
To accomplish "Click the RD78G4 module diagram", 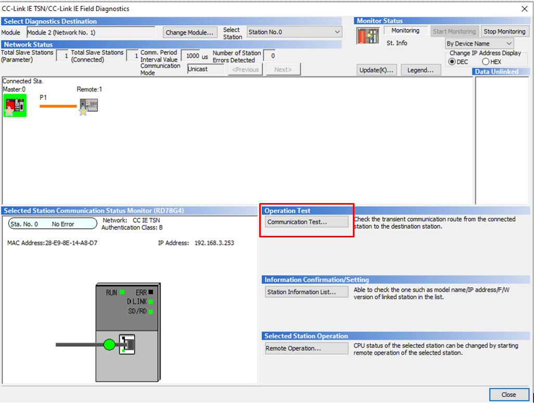I will 128,332.
